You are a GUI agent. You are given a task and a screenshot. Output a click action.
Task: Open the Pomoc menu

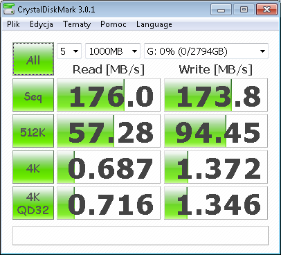pyautogui.click(x=114, y=24)
